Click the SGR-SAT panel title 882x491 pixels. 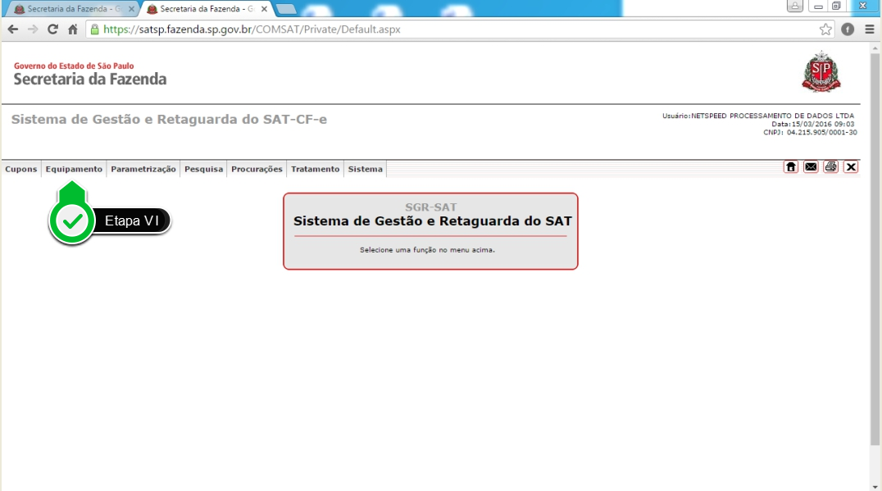[431, 207]
